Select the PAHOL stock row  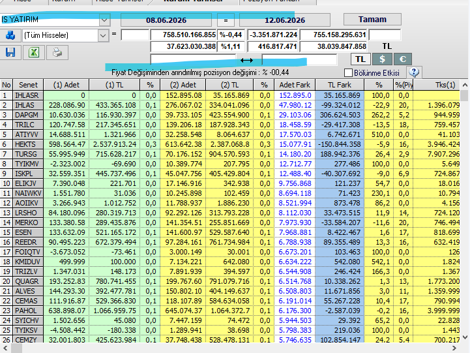tap(230, 311)
